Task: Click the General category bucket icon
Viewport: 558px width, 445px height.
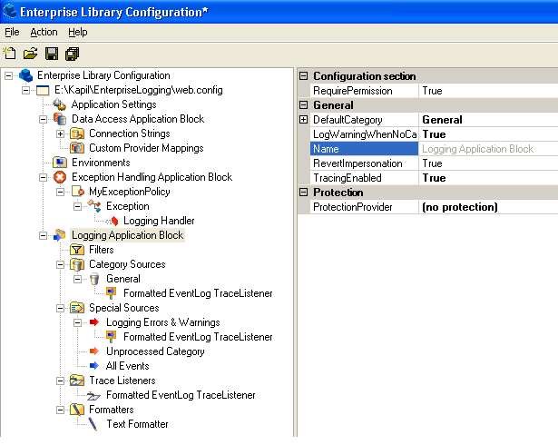Action: 94,279
